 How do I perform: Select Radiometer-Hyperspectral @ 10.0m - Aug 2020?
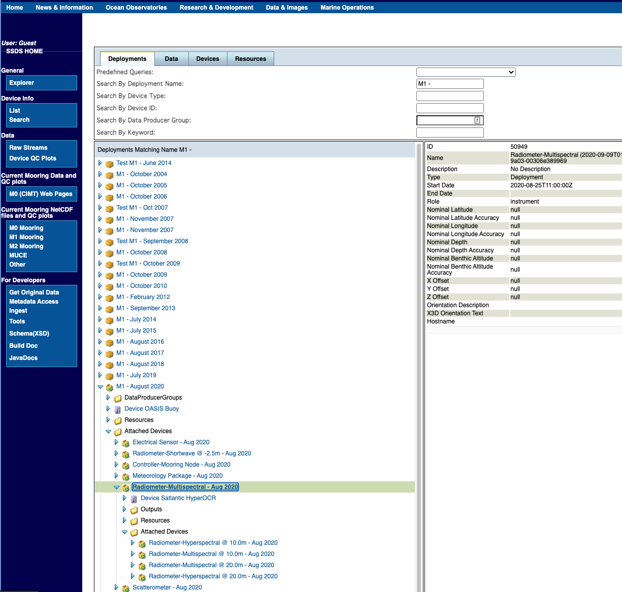213,543
